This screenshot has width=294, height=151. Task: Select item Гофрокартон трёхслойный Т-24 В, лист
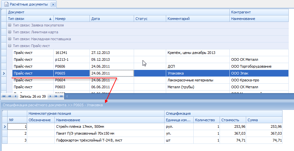109,140
